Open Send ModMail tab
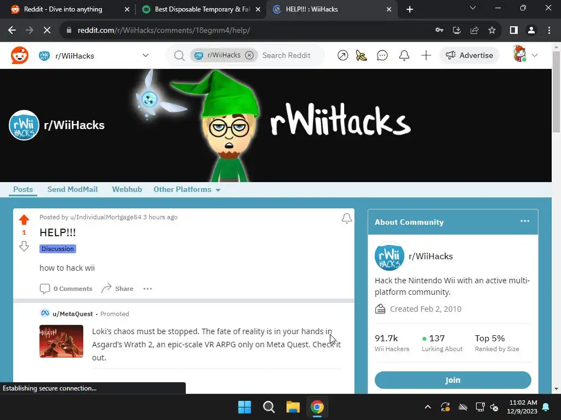Viewport: 561px width, 420px height. click(x=72, y=189)
